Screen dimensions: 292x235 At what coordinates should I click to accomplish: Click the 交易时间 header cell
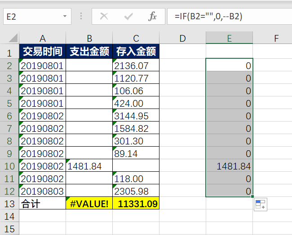[x=43, y=52]
